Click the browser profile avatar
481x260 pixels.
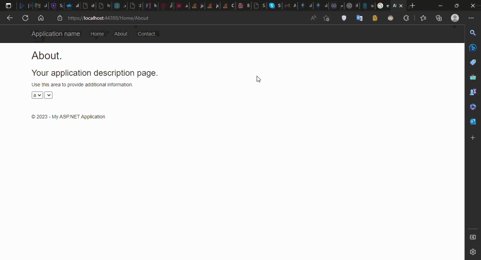pyautogui.click(x=455, y=18)
